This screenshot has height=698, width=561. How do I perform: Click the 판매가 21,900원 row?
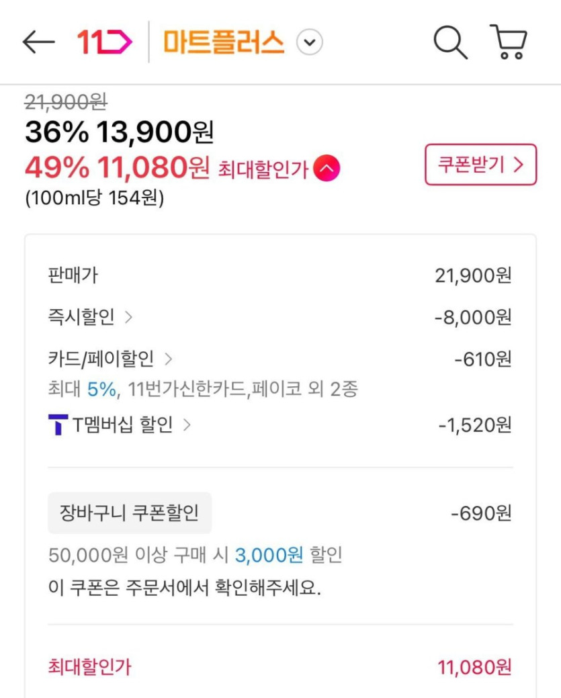pos(279,275)
